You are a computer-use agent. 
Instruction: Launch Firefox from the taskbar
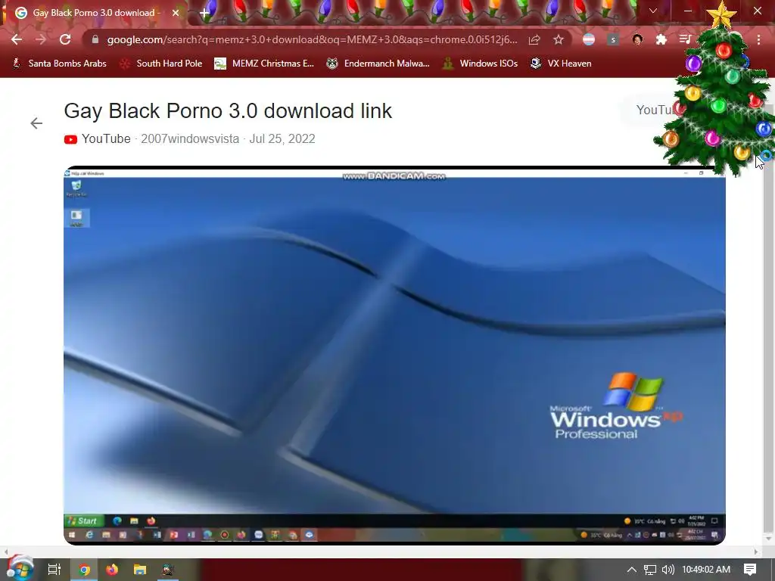tap(112, 570)
